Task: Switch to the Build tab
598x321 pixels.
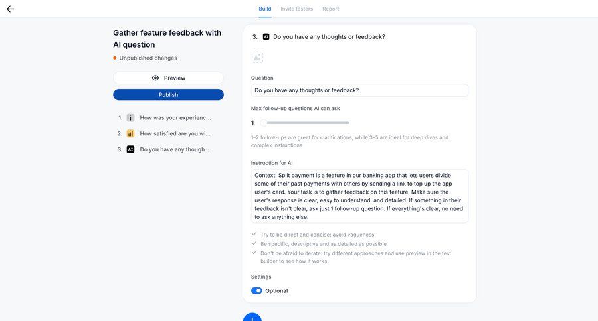Action: (265, 9)
